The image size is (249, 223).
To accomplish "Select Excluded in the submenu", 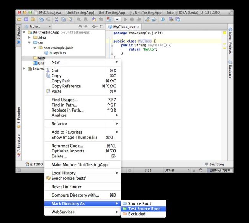I will 143,214.
